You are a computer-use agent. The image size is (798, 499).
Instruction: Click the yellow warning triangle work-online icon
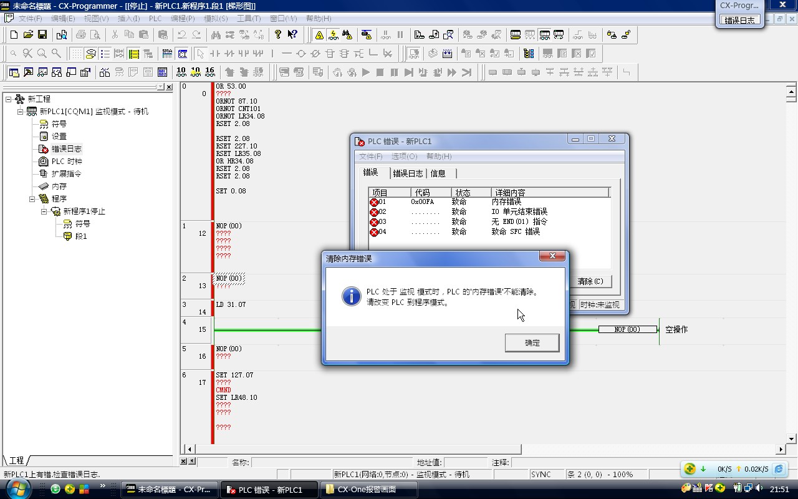[319, 35]
